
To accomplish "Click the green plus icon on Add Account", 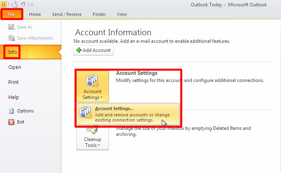I will (x=79, y=50).
